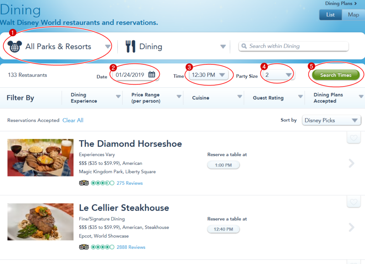365x264 pixels.
Task: Click the Search within Dining field
Action: 294,46
